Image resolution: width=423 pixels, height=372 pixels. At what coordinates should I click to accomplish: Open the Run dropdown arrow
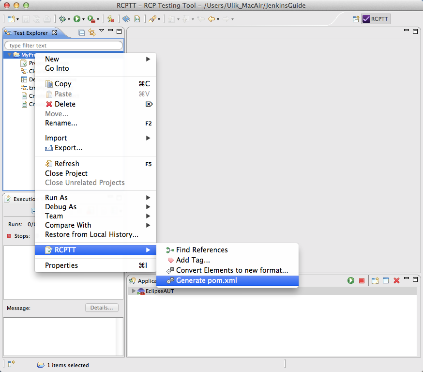pyautogui.click(x=83, y=19)
